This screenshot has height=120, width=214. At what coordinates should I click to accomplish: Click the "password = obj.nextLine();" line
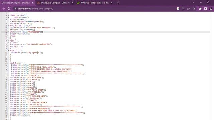pyautogui.click(x=22, y=30)
